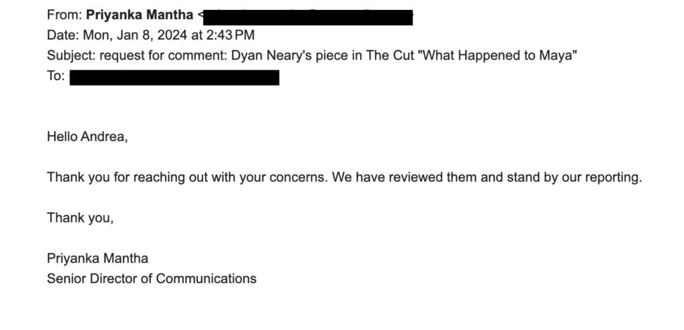The width and height of the screenshot is (684, 330).
Task: Click the From: label
Action: click(x=65, y=15)
